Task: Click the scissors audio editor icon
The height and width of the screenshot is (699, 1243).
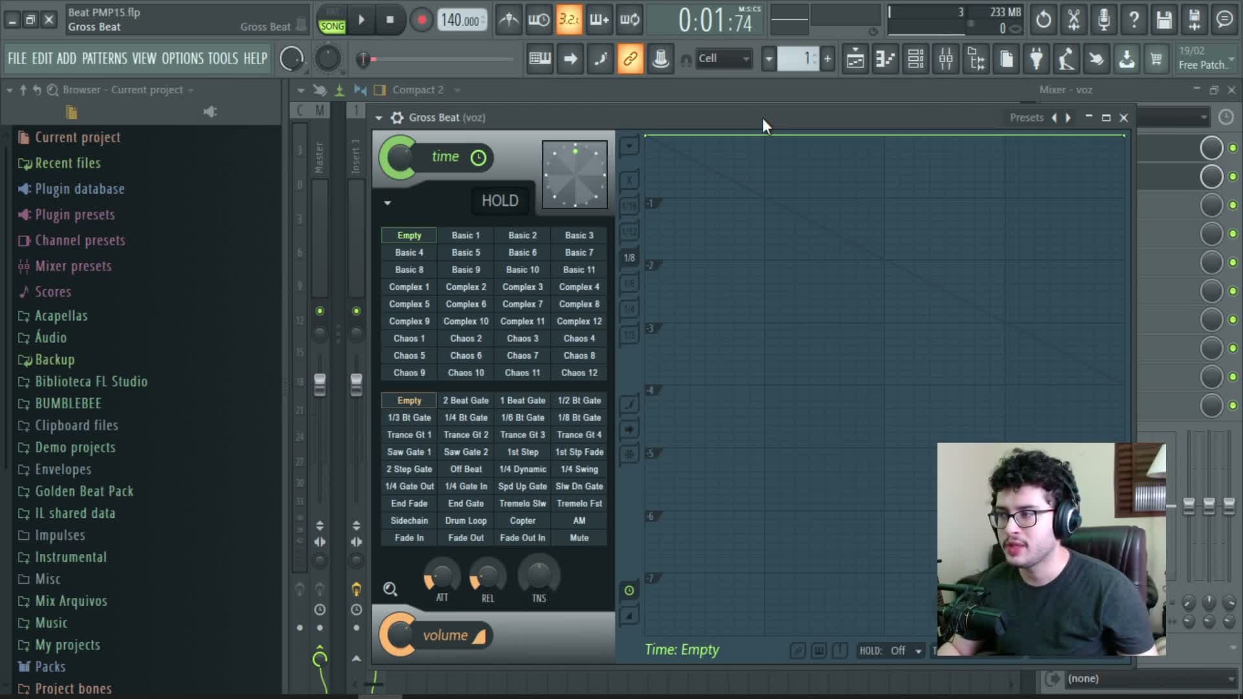Action: click(1073, 20)
